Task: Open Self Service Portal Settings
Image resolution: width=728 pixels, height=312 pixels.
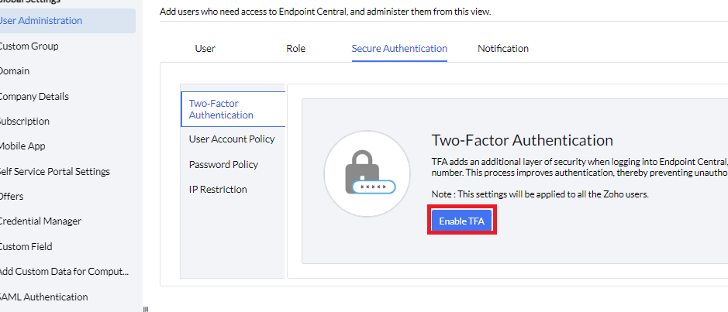Action: coord(53,171)
